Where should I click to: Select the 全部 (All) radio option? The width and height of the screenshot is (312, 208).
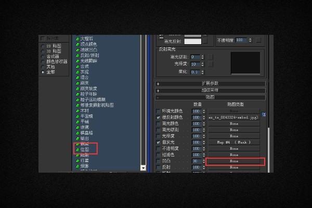click(x=42, y=72)
